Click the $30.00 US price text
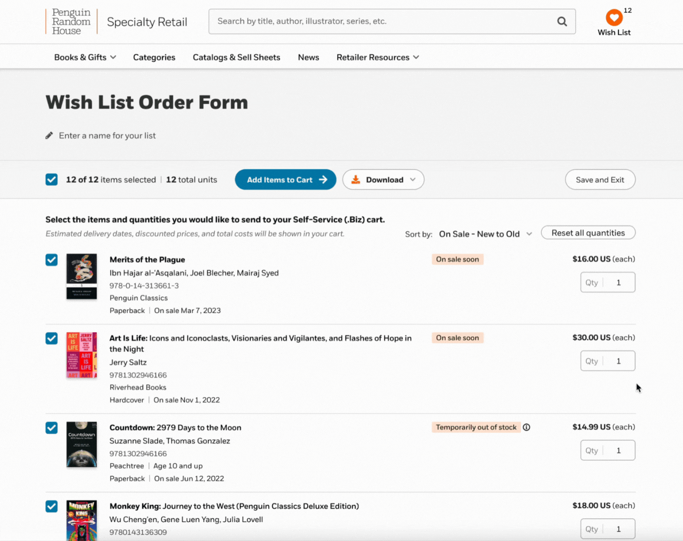This screenshot has width=683, height=541. coord(591,338)
